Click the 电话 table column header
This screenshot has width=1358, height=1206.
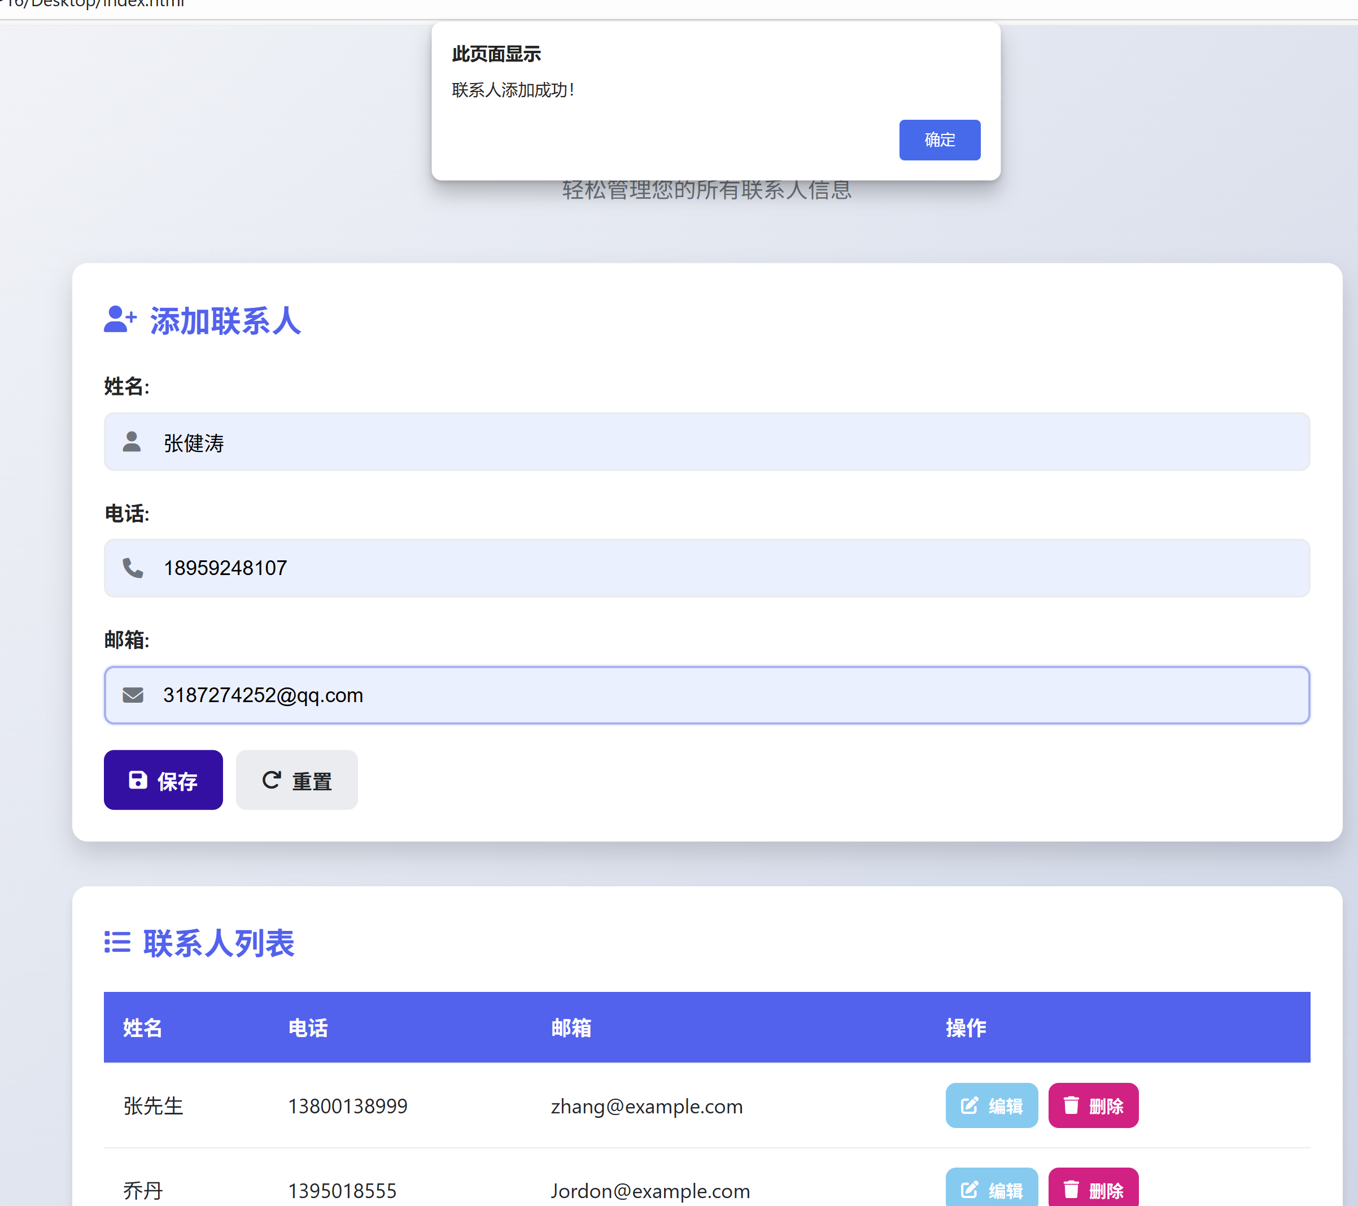pyautogui.click(x=308, y=1028)
